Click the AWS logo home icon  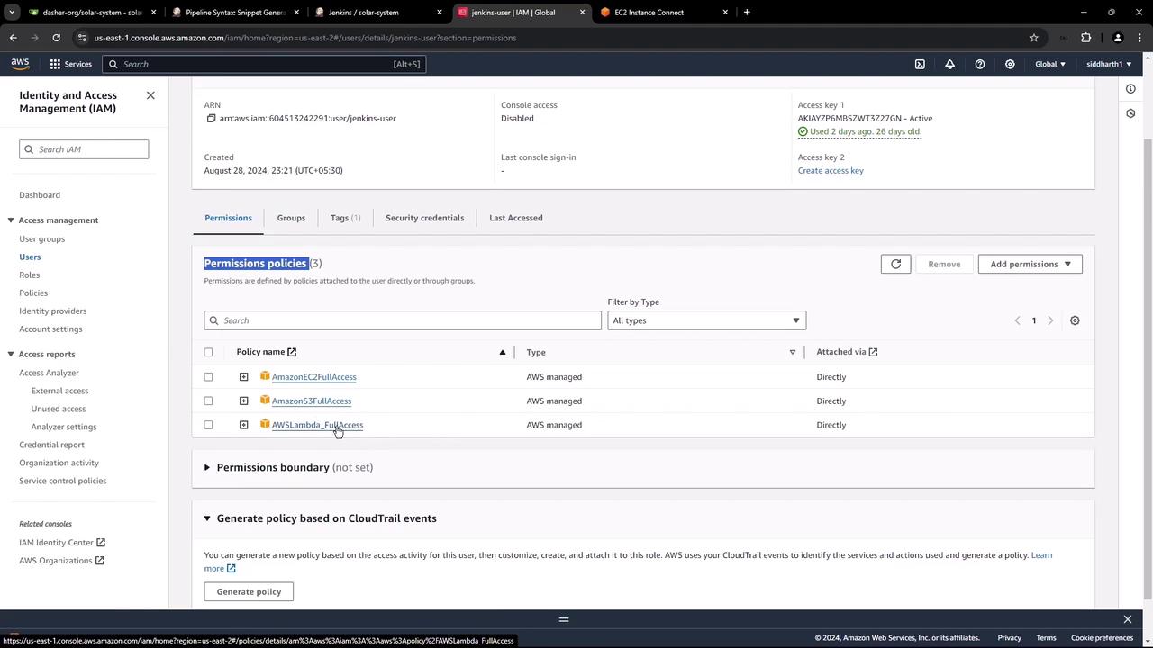tap(20, 64)
